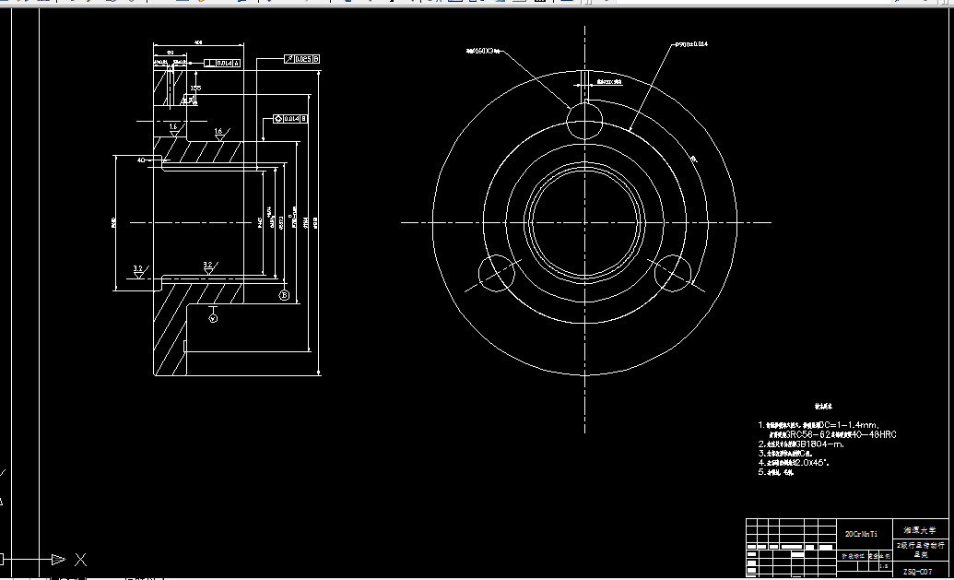Select the GB1804-m note line
This screenshot has height=580, width=954.
(x=801, y=444)
